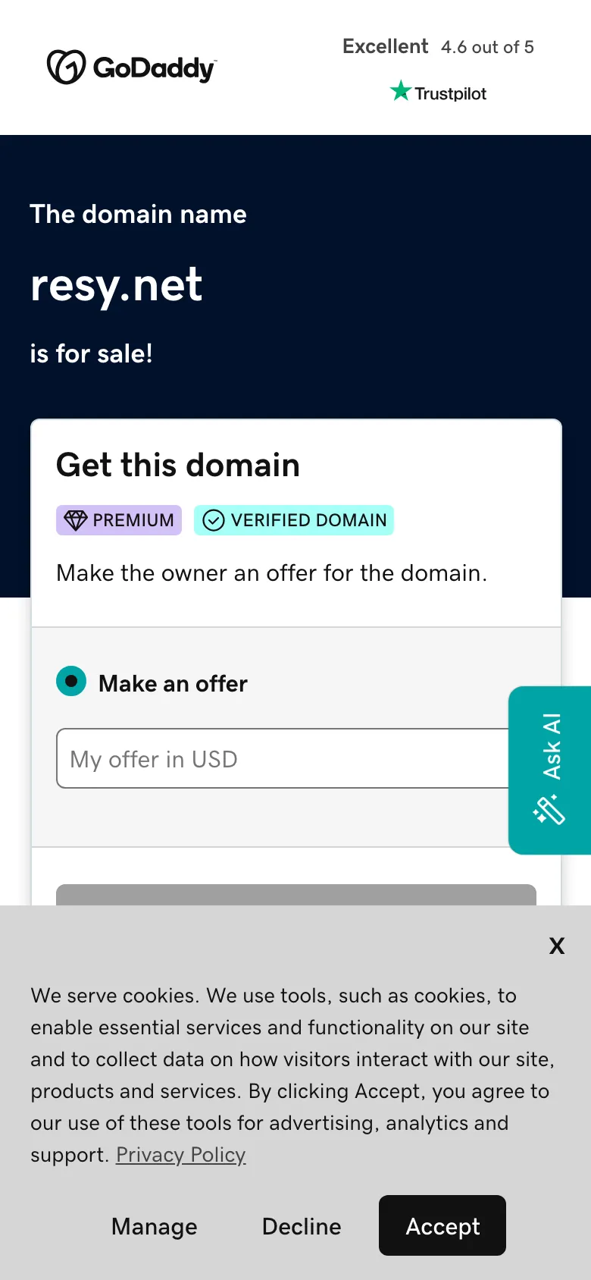Click the GoDaddy heart logo icon

tap(66, 67)
